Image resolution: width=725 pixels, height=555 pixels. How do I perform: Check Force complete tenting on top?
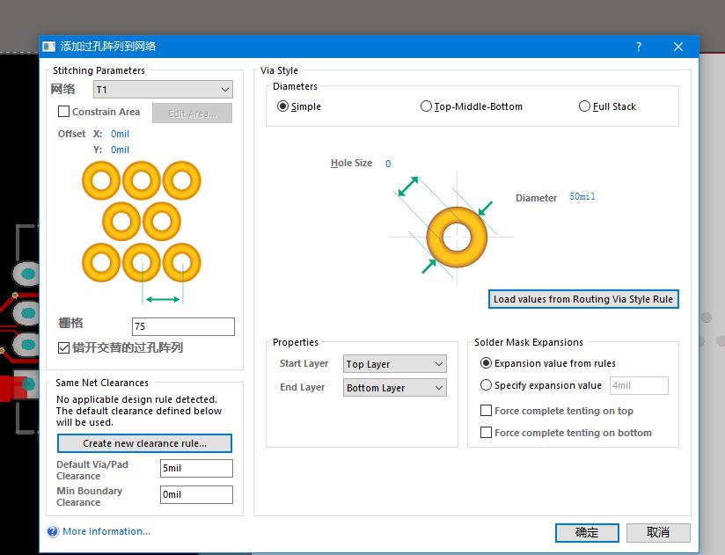pos(487,411)
